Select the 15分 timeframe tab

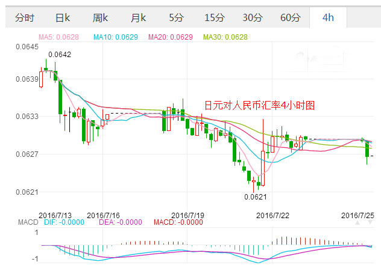pos(214,17)
